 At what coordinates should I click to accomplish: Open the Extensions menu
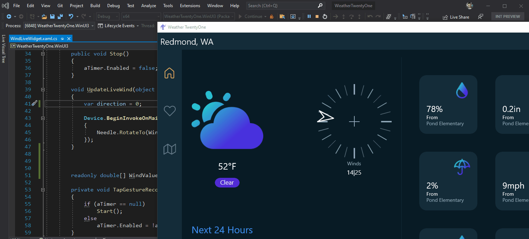point(190,6)
